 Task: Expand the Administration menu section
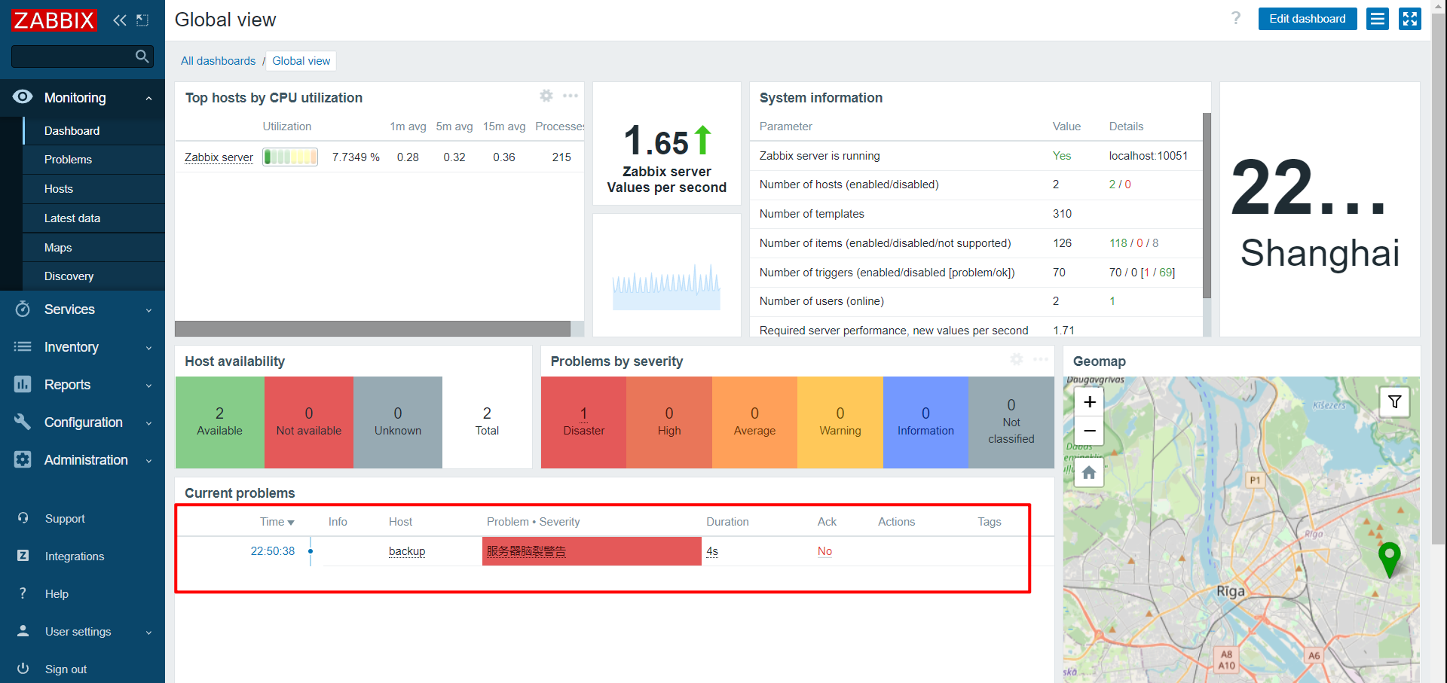[82, 460]
